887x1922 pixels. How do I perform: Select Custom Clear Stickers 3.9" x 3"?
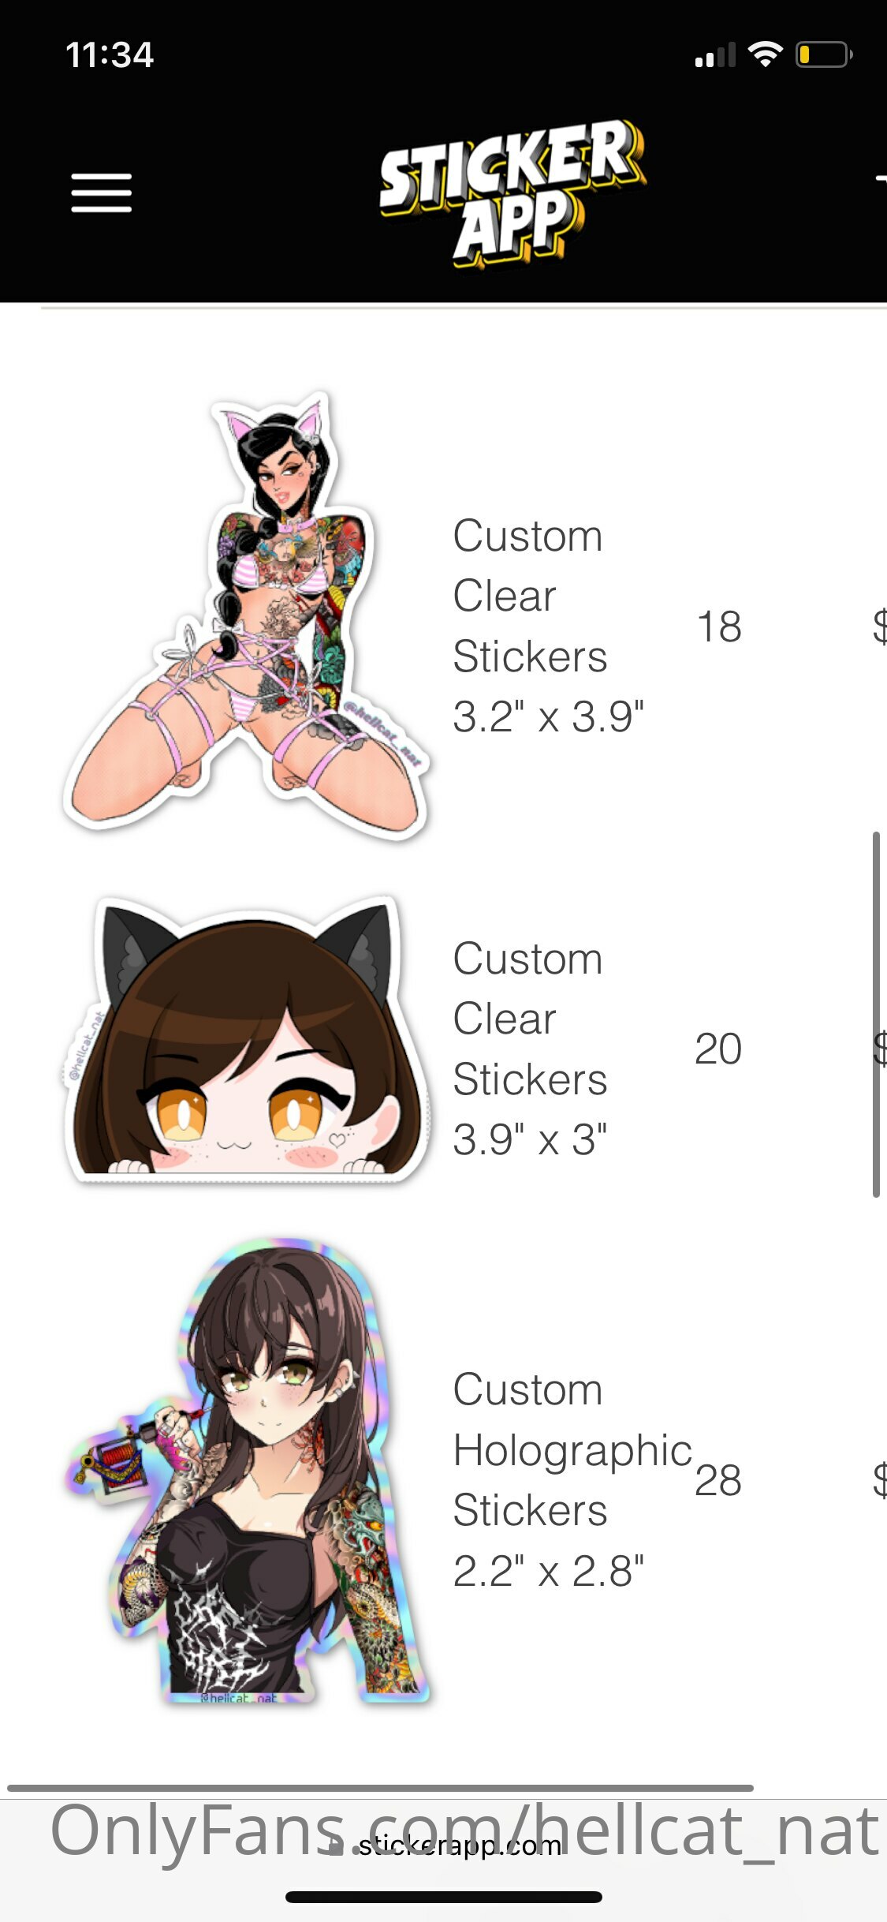[531, 1049]
